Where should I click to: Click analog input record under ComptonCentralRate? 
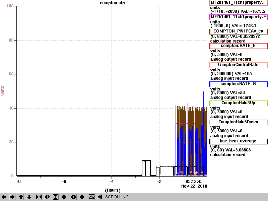pyautogui.click(x=229, y=78)
